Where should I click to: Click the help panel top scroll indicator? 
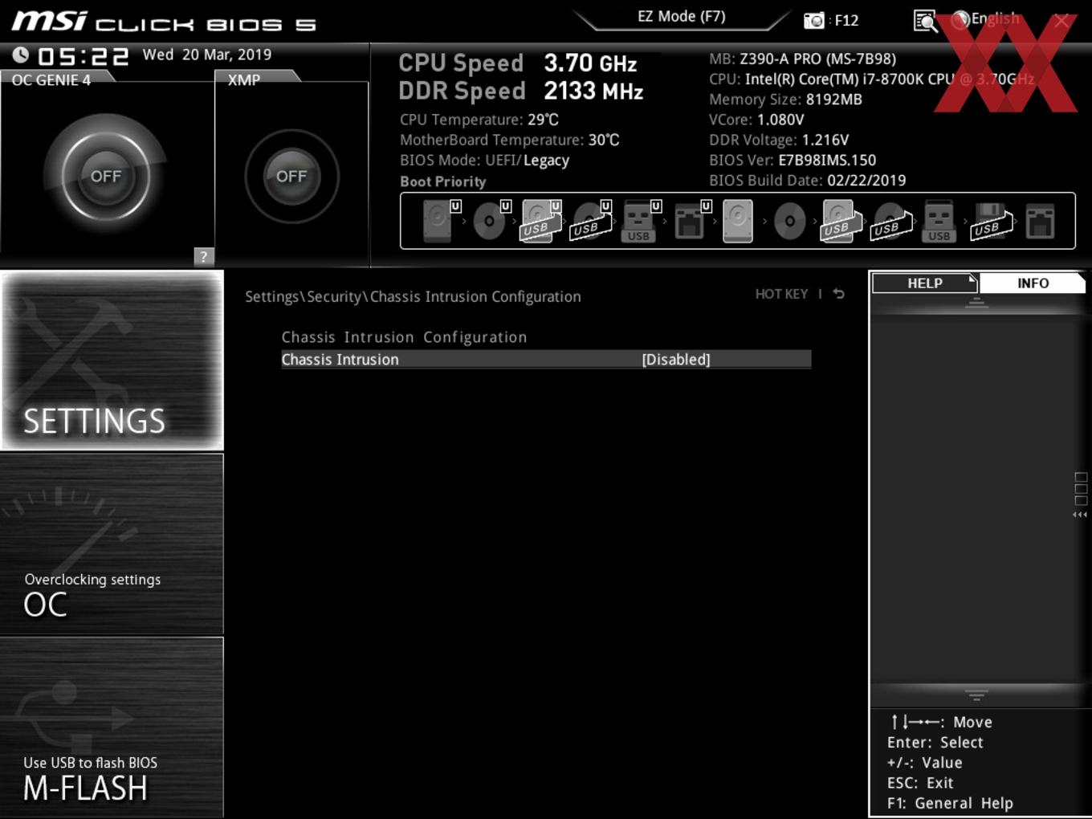pyautogui.click(x=976, y=303)
